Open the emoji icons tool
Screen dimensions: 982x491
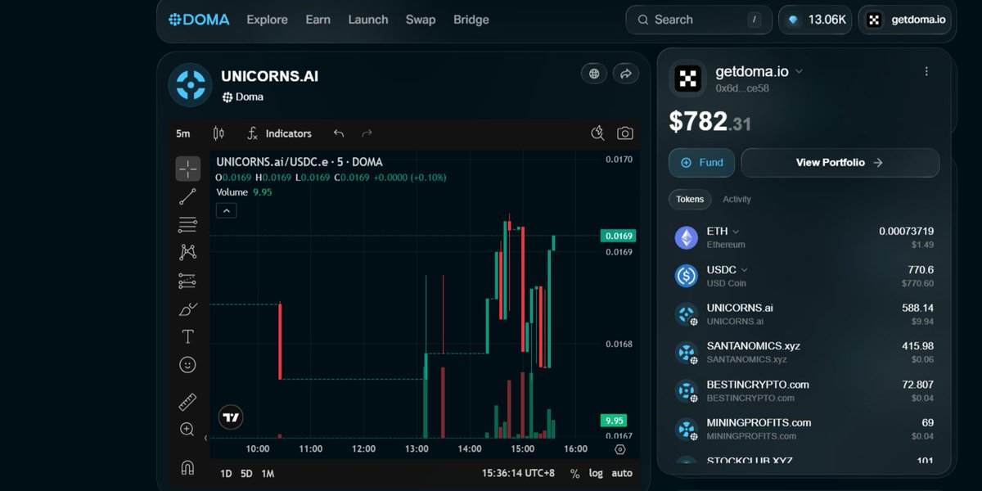coord(187,365)
